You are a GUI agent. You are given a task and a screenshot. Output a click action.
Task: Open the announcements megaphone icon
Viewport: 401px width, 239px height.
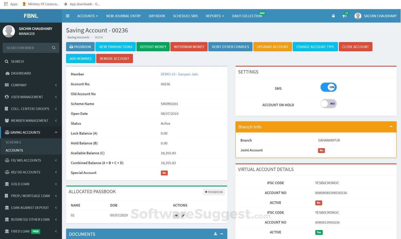[x=344, y=16]
